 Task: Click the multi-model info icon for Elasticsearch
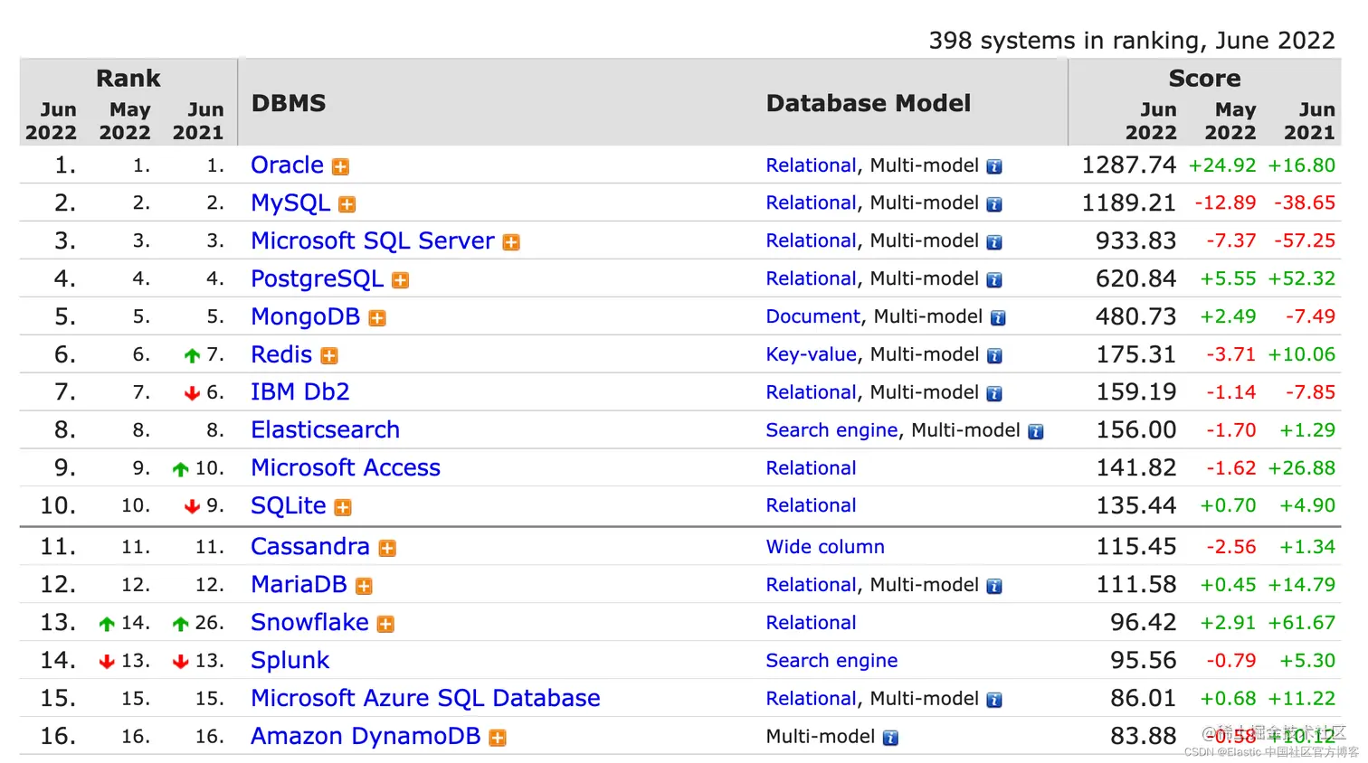[x=1036, y=432]
